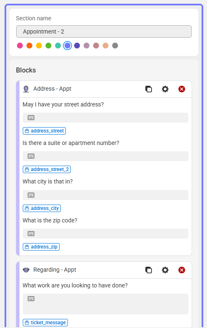The width and height of the screenshot is (207, 328).
Task: Click the map pin icon on Address block
Action: click(26, 89)
